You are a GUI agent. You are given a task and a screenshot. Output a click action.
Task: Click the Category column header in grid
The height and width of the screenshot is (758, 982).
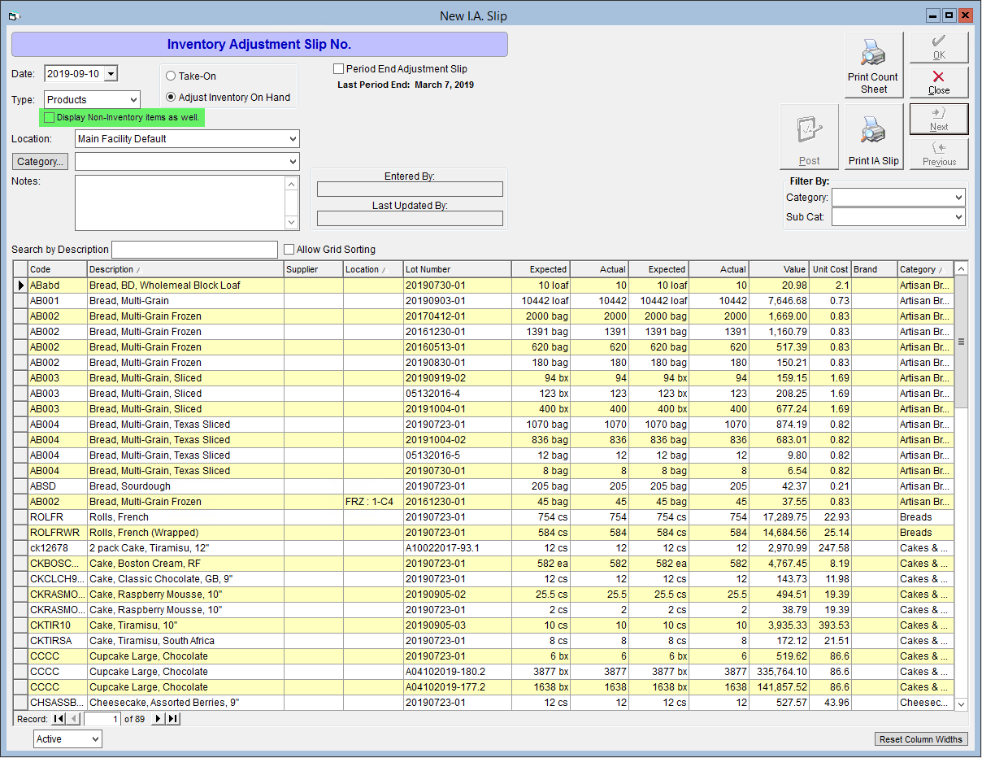[x=925, y=269]
